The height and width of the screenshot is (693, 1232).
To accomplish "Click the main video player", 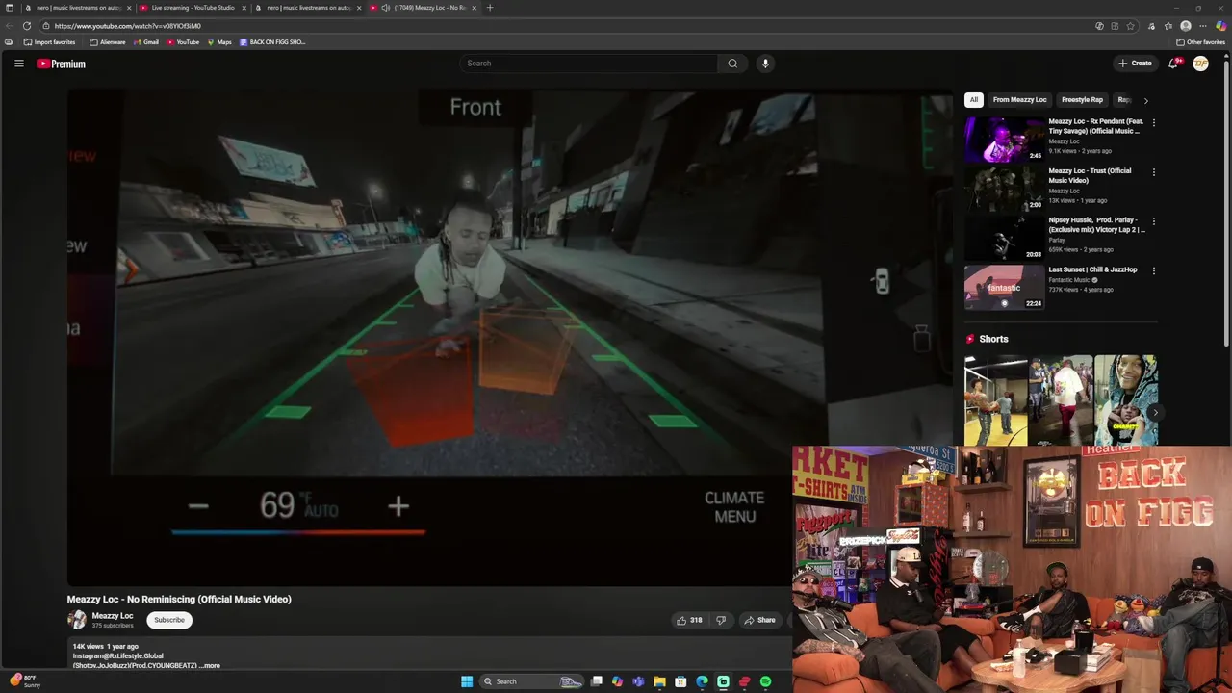I will 510,337.
